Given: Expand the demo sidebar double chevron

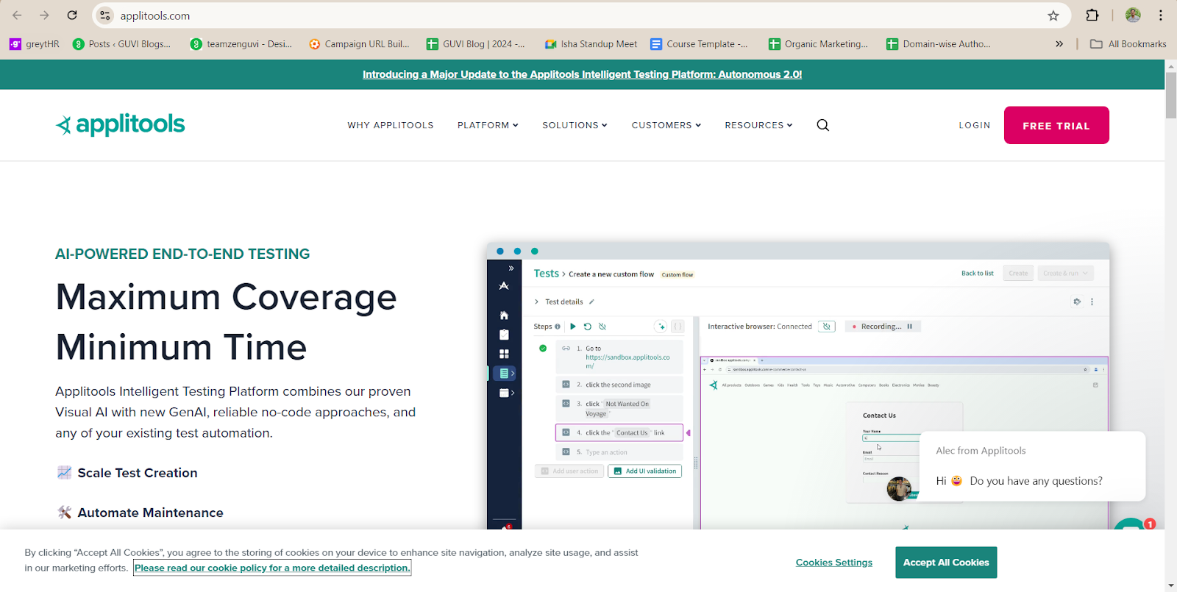Looking at the screenshot, I should 511,268.
